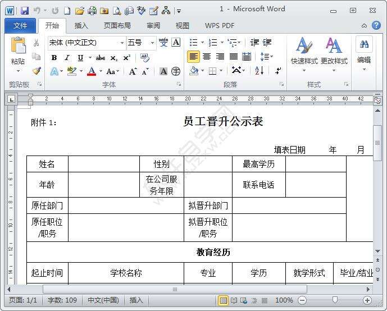Viewport: 387px width, 311px height.
Task: Click the tab selector L box by ruler
Action: [x=11, y=99]
